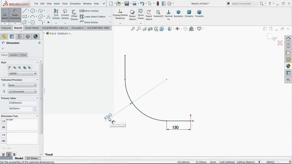
Task: Confirm dimension with green checkmark
Action: (3, 48)
